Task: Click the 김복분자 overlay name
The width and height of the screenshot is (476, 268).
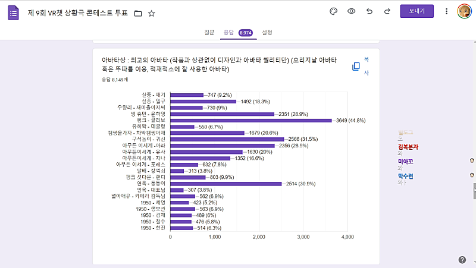Action: (x=408, y=147)
